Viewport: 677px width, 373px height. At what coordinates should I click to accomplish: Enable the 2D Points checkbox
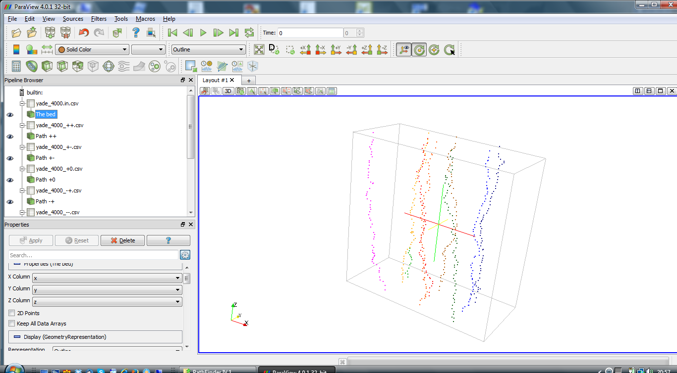11,313
